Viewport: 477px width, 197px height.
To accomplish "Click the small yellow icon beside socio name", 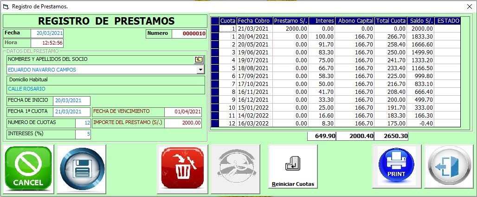I will pos(199,59).
